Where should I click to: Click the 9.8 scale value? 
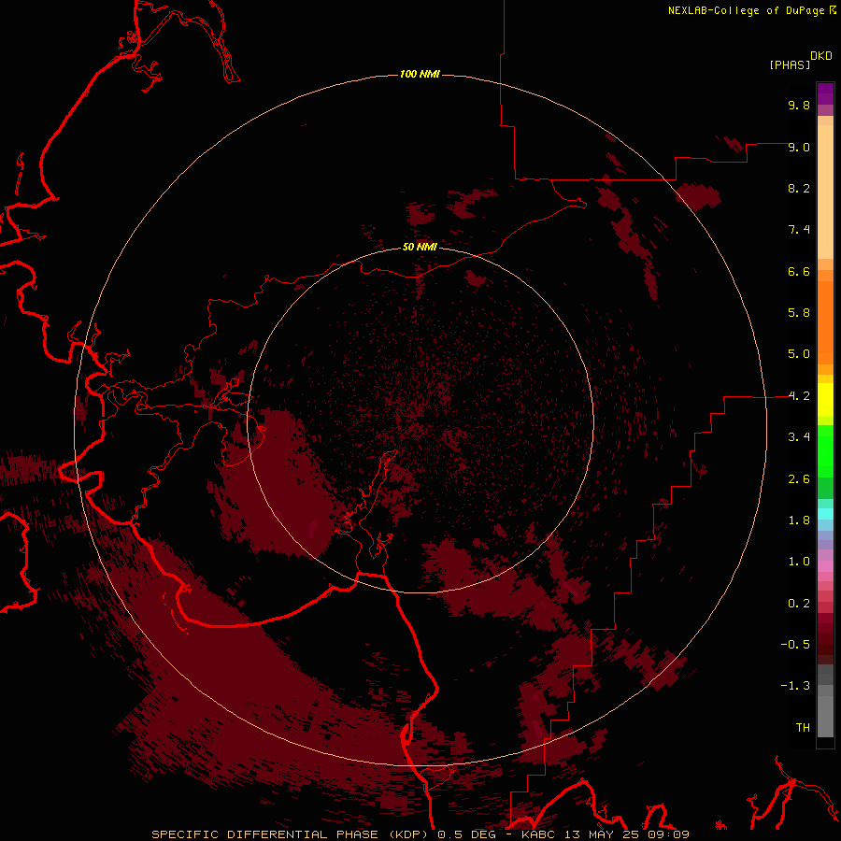tap(799, 105)
